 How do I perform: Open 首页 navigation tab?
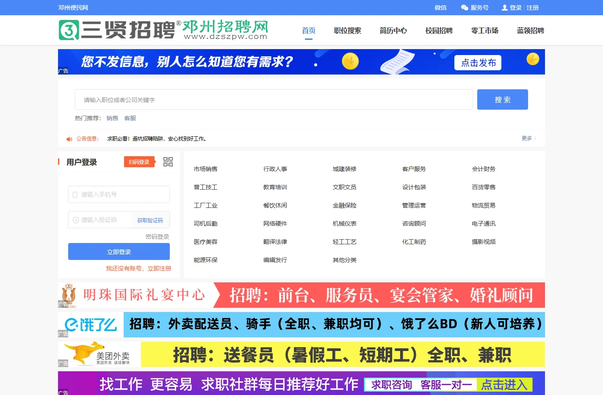[x=309, y=30]
